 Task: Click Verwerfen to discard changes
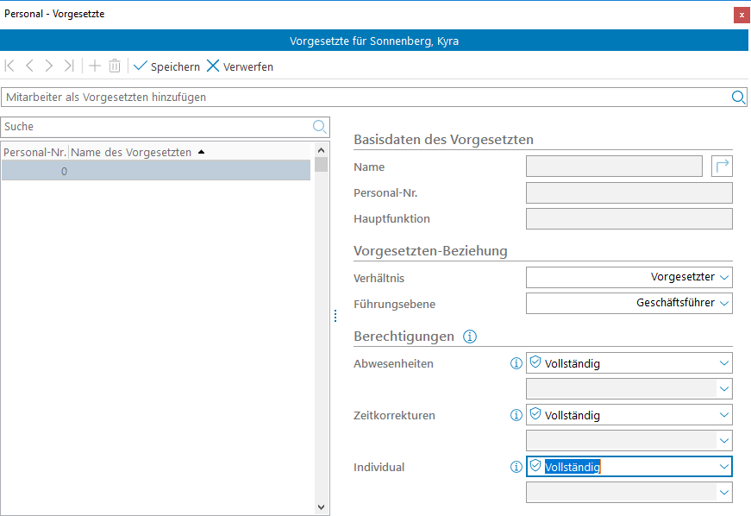pyautogui.click(x=240, y=66)
